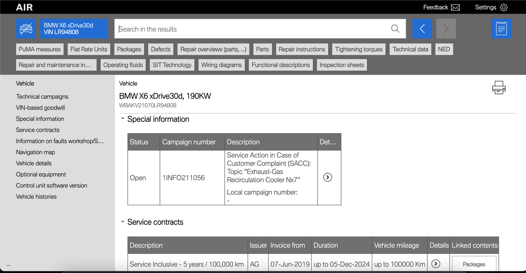526x273 pixels.
Task: Go to Control unit software version in sidebar
Action: tap(51, 185)
